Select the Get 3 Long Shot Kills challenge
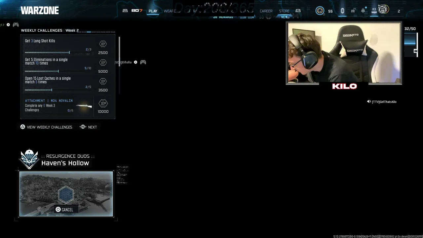Screen dimensions: 423x238 click(x=40, y=41)
